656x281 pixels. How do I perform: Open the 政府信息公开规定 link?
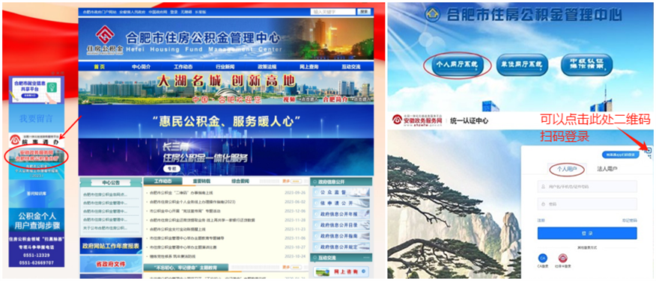[341, 247]
